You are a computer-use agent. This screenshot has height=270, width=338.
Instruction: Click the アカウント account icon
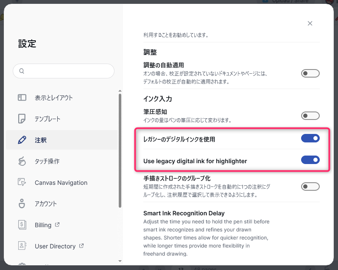(x=22, y=204)
